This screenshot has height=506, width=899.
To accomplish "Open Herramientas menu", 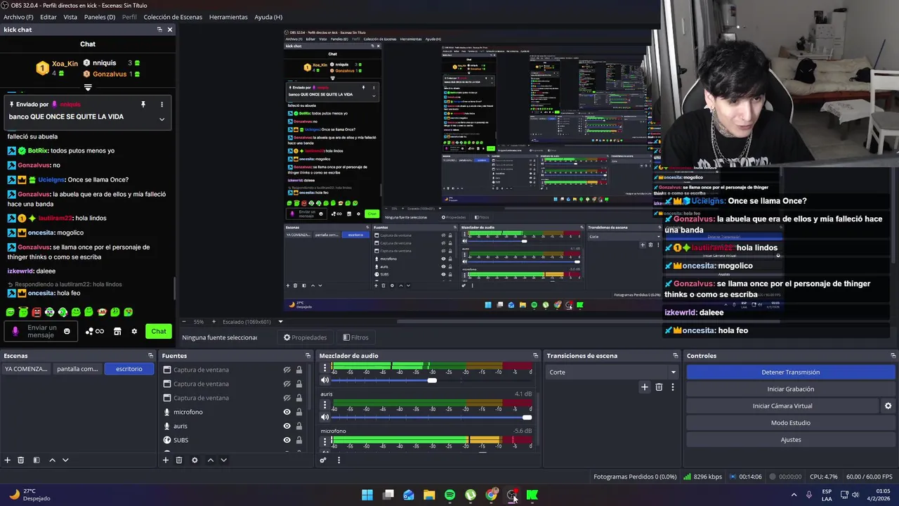I will (228, 17).
